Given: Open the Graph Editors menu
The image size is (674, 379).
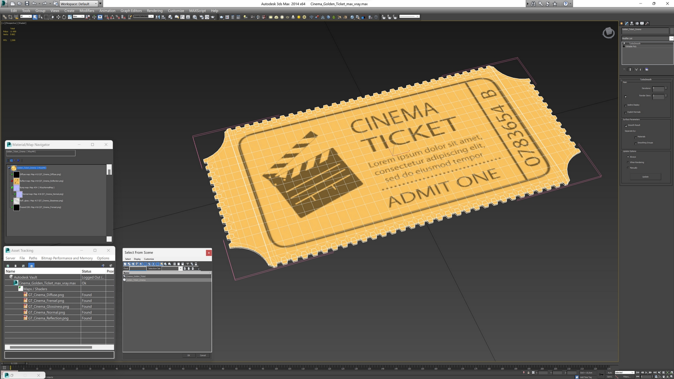Looking at the screenshot, I should tap(131, 11).
